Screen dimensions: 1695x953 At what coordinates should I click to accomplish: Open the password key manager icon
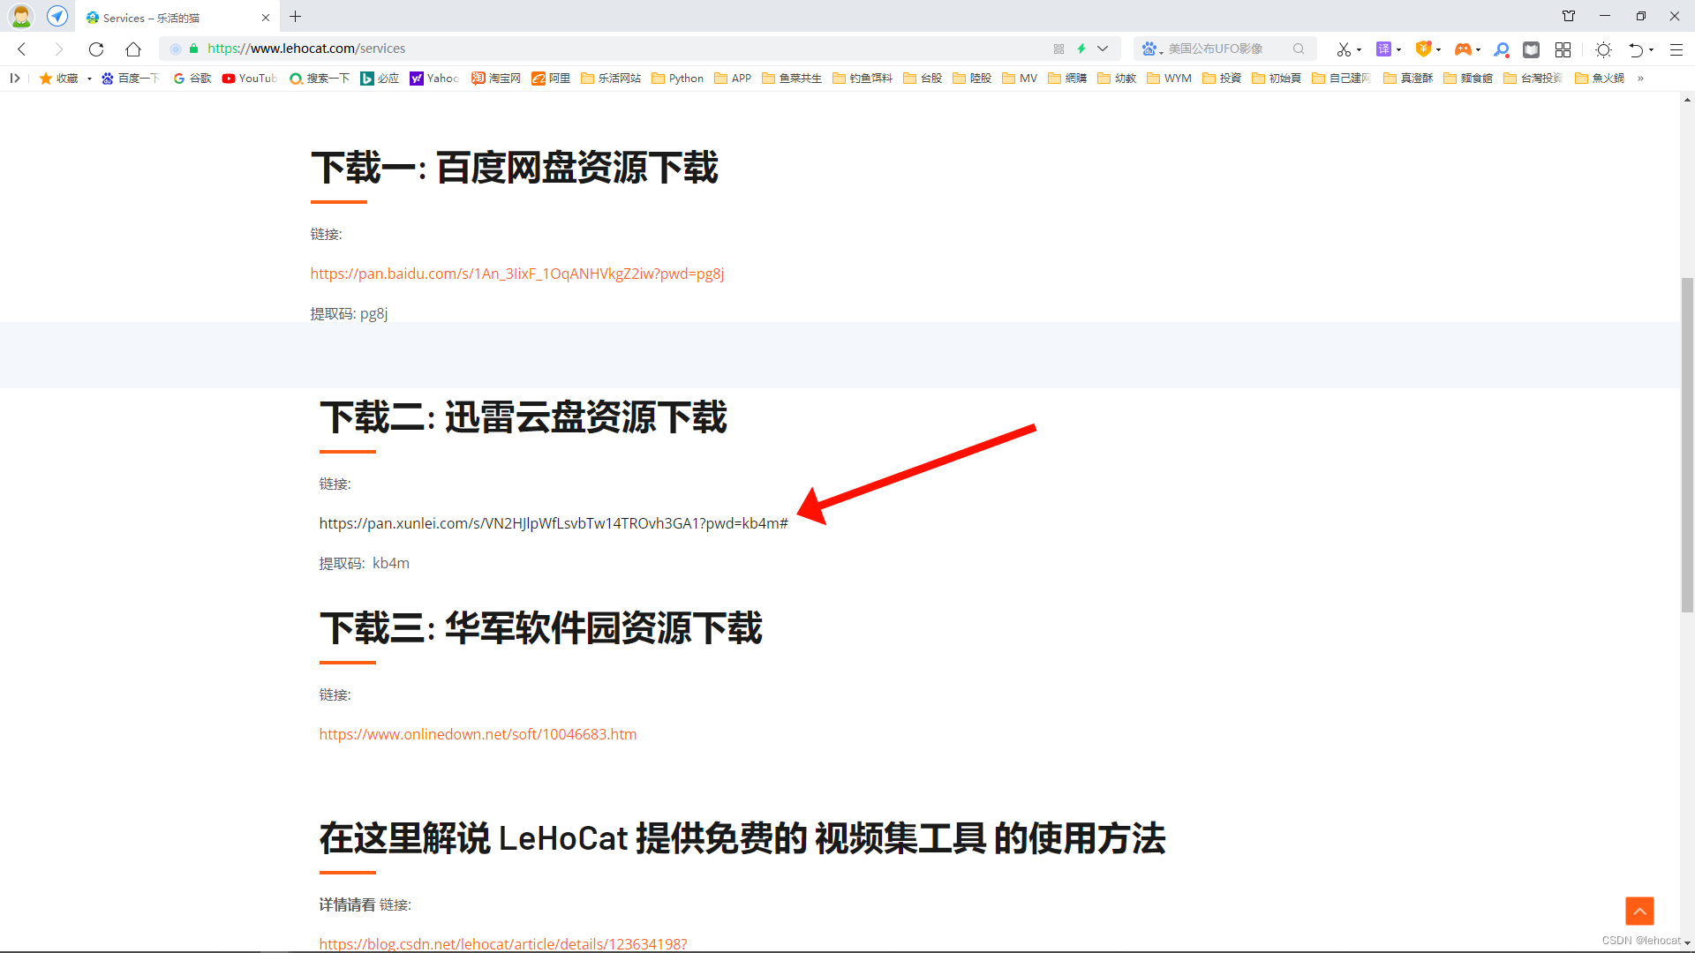click(1502, 49)
